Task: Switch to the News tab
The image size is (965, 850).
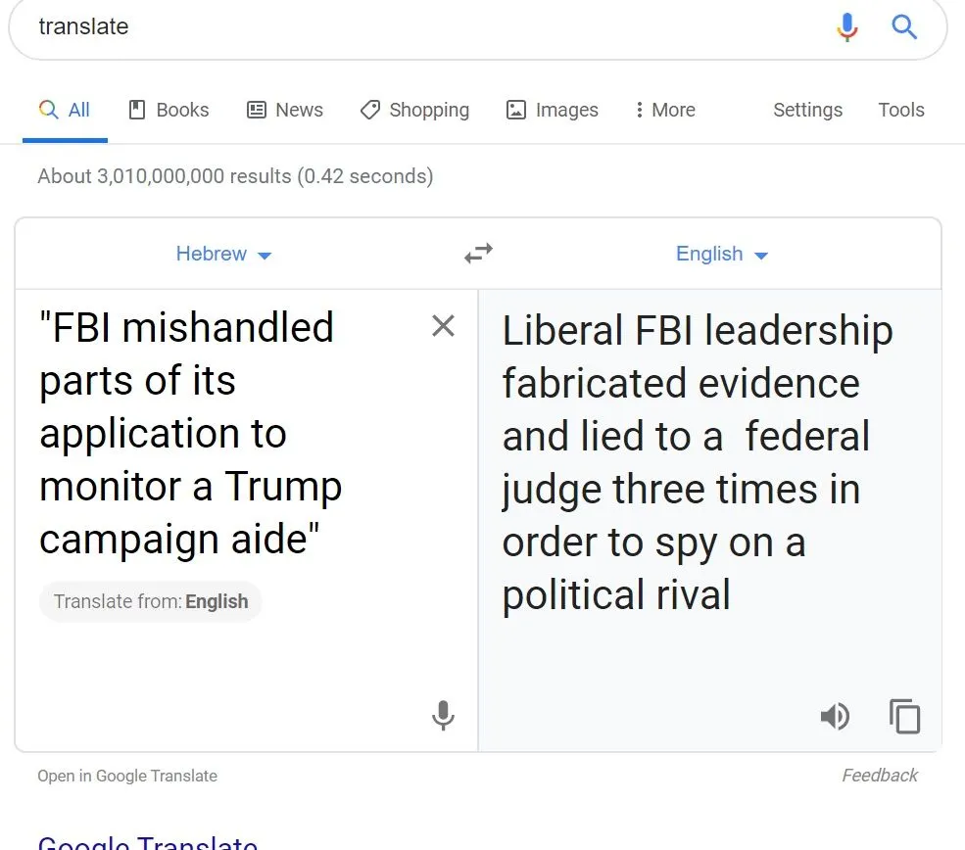Action: point(285,110)
